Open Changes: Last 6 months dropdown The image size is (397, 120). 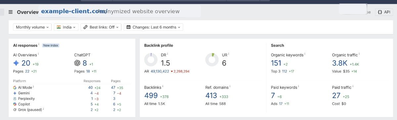click(154, 27)
